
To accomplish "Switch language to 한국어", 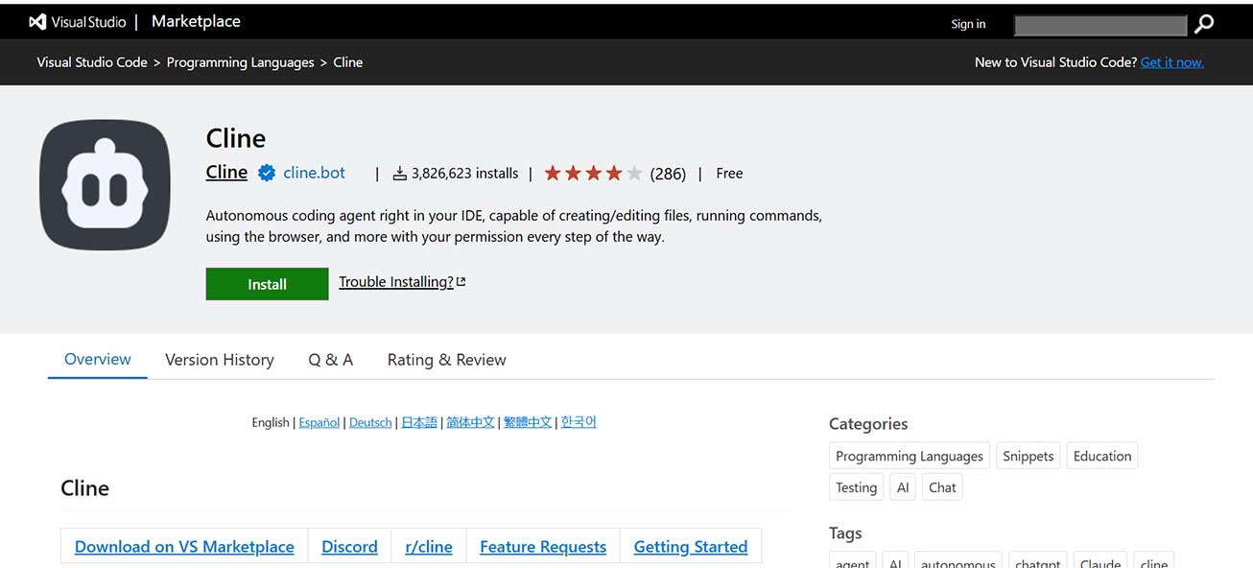I will point(579,422).
